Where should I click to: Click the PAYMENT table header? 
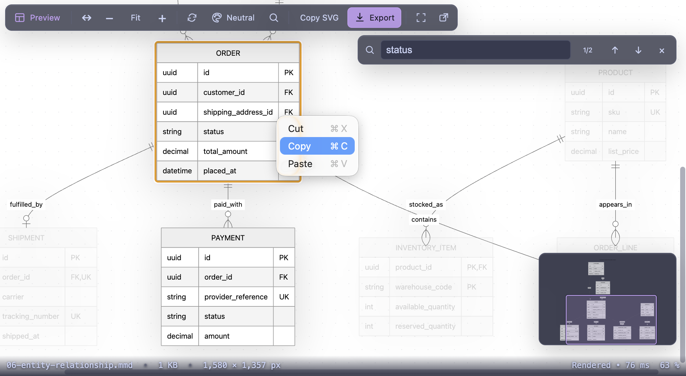click(228, 238)
